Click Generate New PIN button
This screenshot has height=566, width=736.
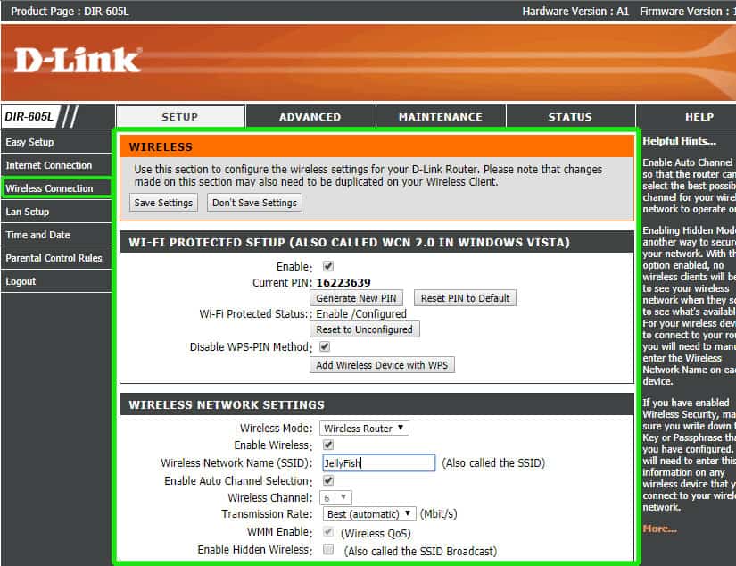click(x=356, y=298)
